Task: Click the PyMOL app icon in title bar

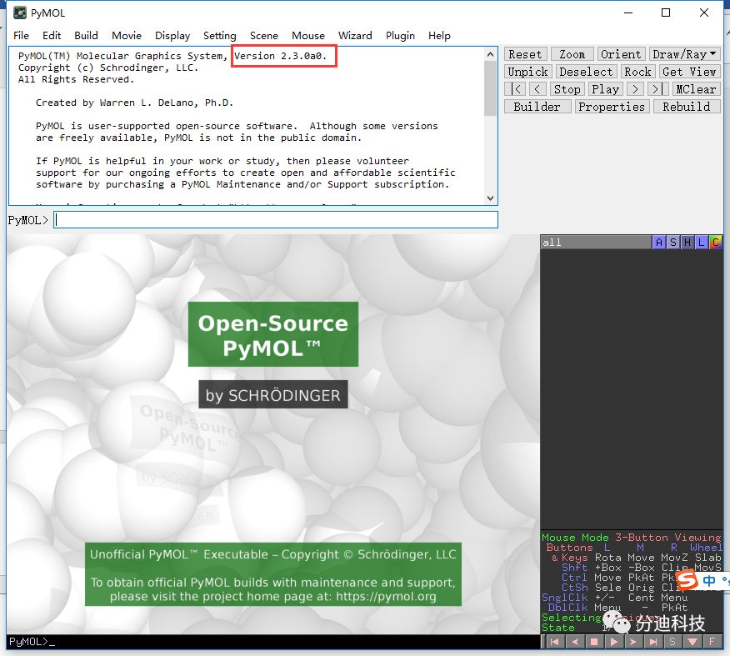Action: click(x=19, y=13)
